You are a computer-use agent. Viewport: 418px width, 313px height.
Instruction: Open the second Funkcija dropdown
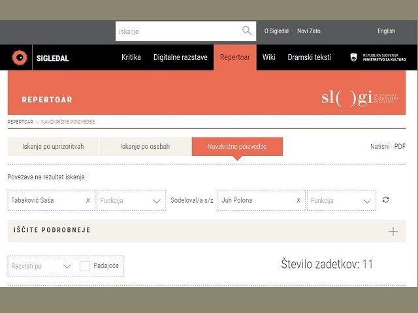point(342,200)
